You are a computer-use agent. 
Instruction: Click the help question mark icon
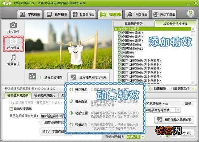pyautogui.click(x=190, y=13)
